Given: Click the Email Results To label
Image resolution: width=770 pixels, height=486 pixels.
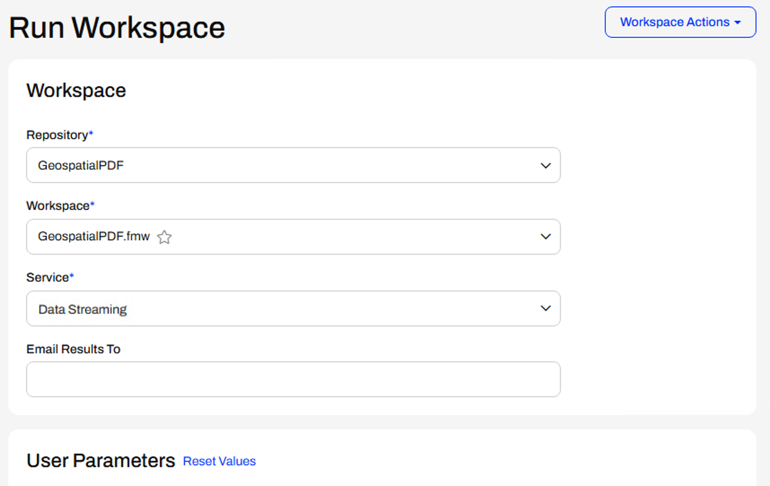Looking at the screenshot, I should 74,349.
